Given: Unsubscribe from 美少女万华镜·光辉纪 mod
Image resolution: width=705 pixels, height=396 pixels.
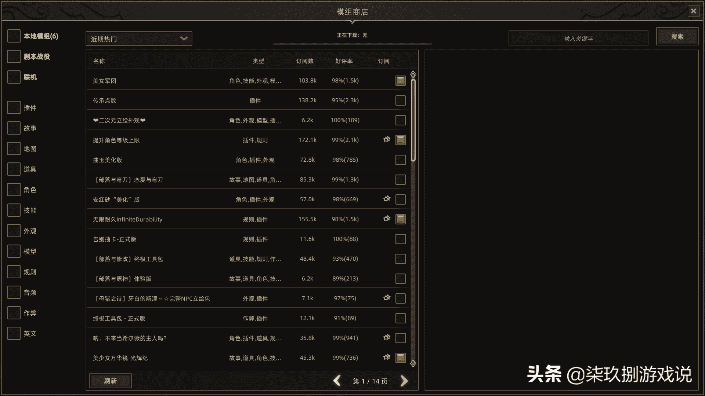Looking at the screenshot, I should point(401,358).
